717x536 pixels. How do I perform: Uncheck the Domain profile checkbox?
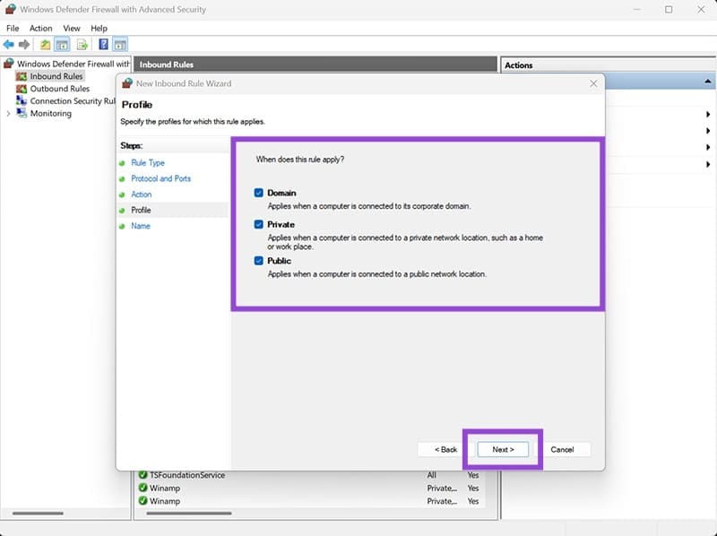click(260, 192)
